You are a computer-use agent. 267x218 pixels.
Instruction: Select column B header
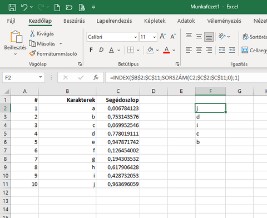tap(67, 91)
